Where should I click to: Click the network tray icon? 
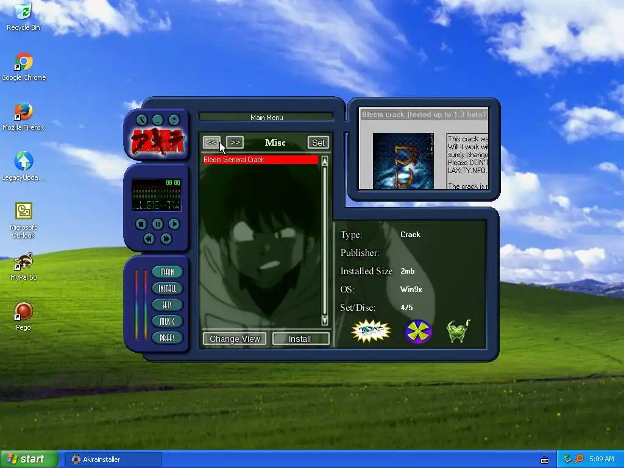point(568,459)
